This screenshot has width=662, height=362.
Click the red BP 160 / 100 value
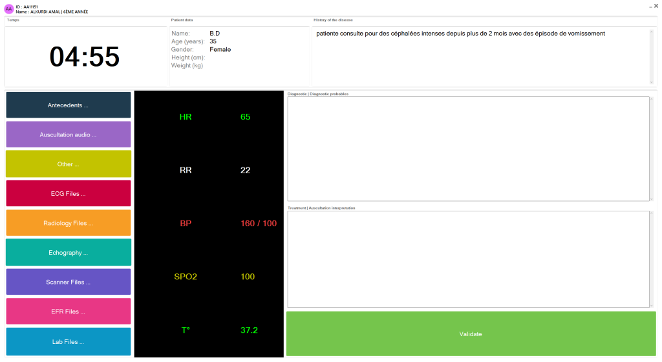coord(258,224)
